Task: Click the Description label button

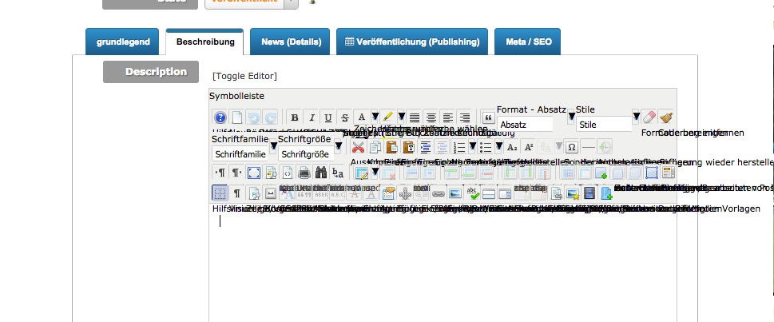Action: pyautogui.click(x=151, y=72)
